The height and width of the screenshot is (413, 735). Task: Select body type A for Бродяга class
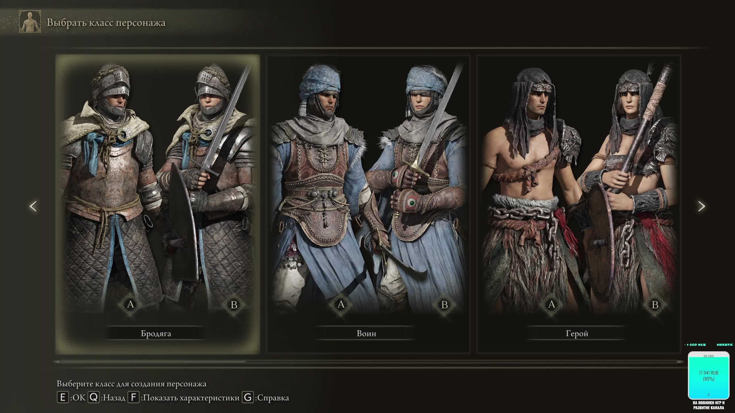pos(131,304)
